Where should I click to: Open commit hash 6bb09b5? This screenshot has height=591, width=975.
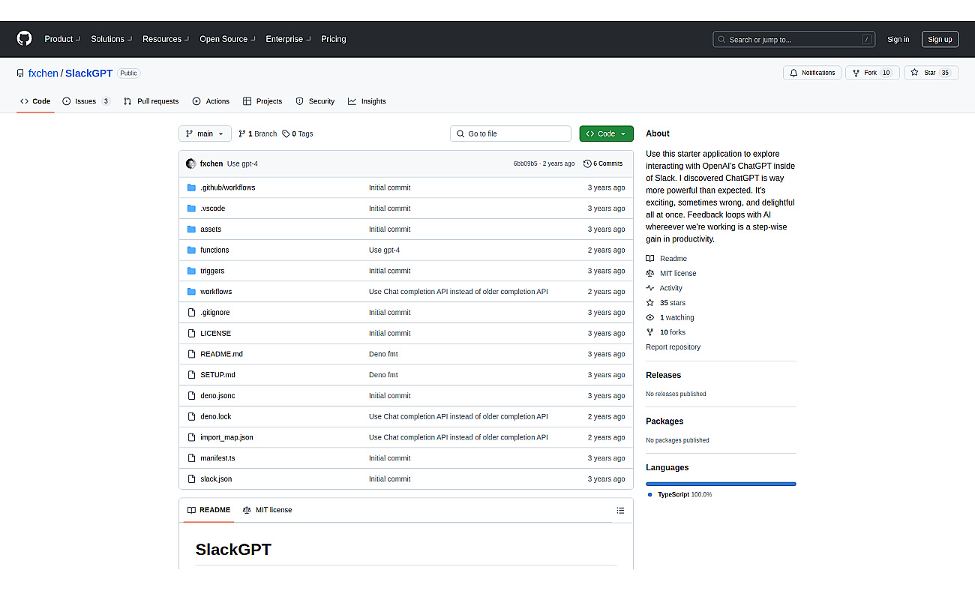(525, 163)
